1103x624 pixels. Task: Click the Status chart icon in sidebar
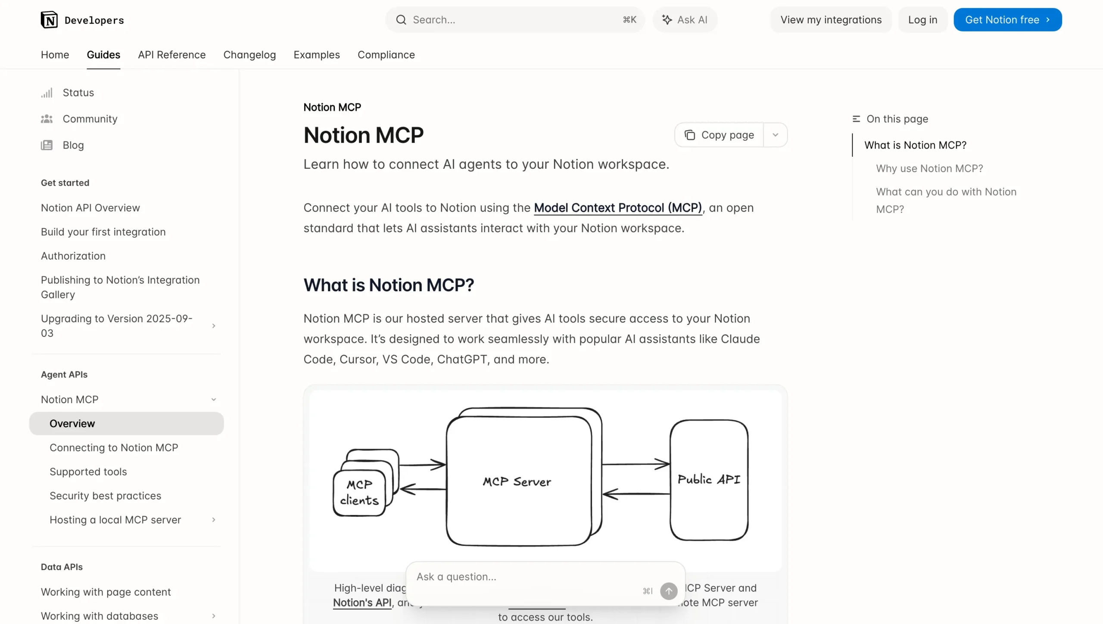click(x=47, y=93)
